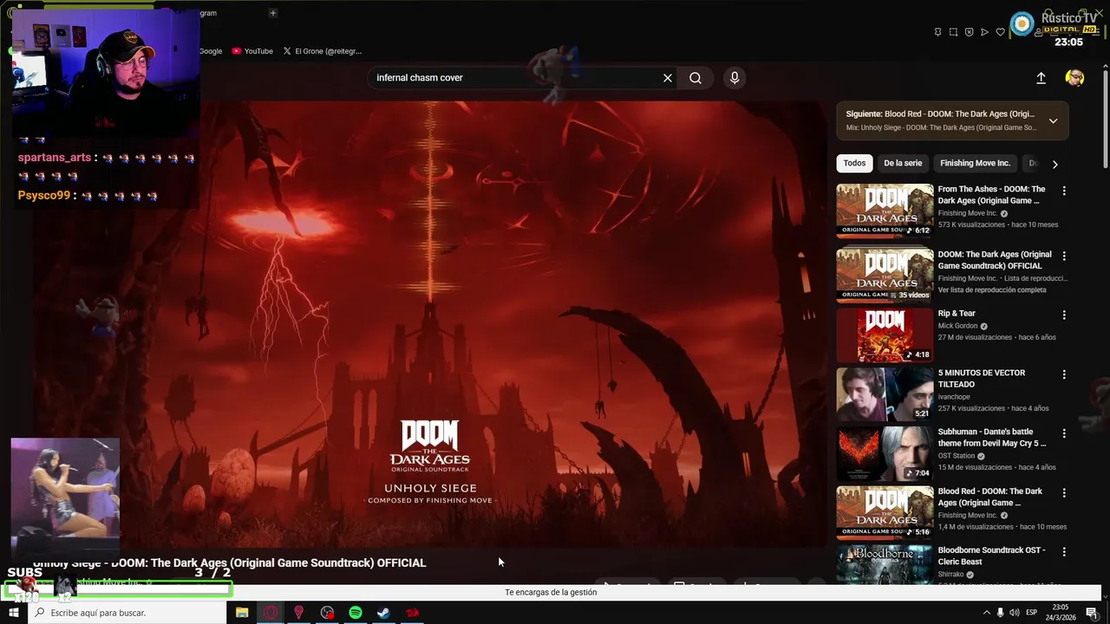The width and height of the screenshot is (1110, 624).
Task: Open options for 5 MINUTOS DE VECTOR video
Action: 1064,374
